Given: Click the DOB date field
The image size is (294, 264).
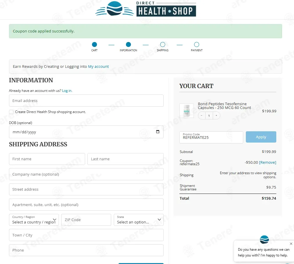Looking at the screenshot, I should [86, 132].
